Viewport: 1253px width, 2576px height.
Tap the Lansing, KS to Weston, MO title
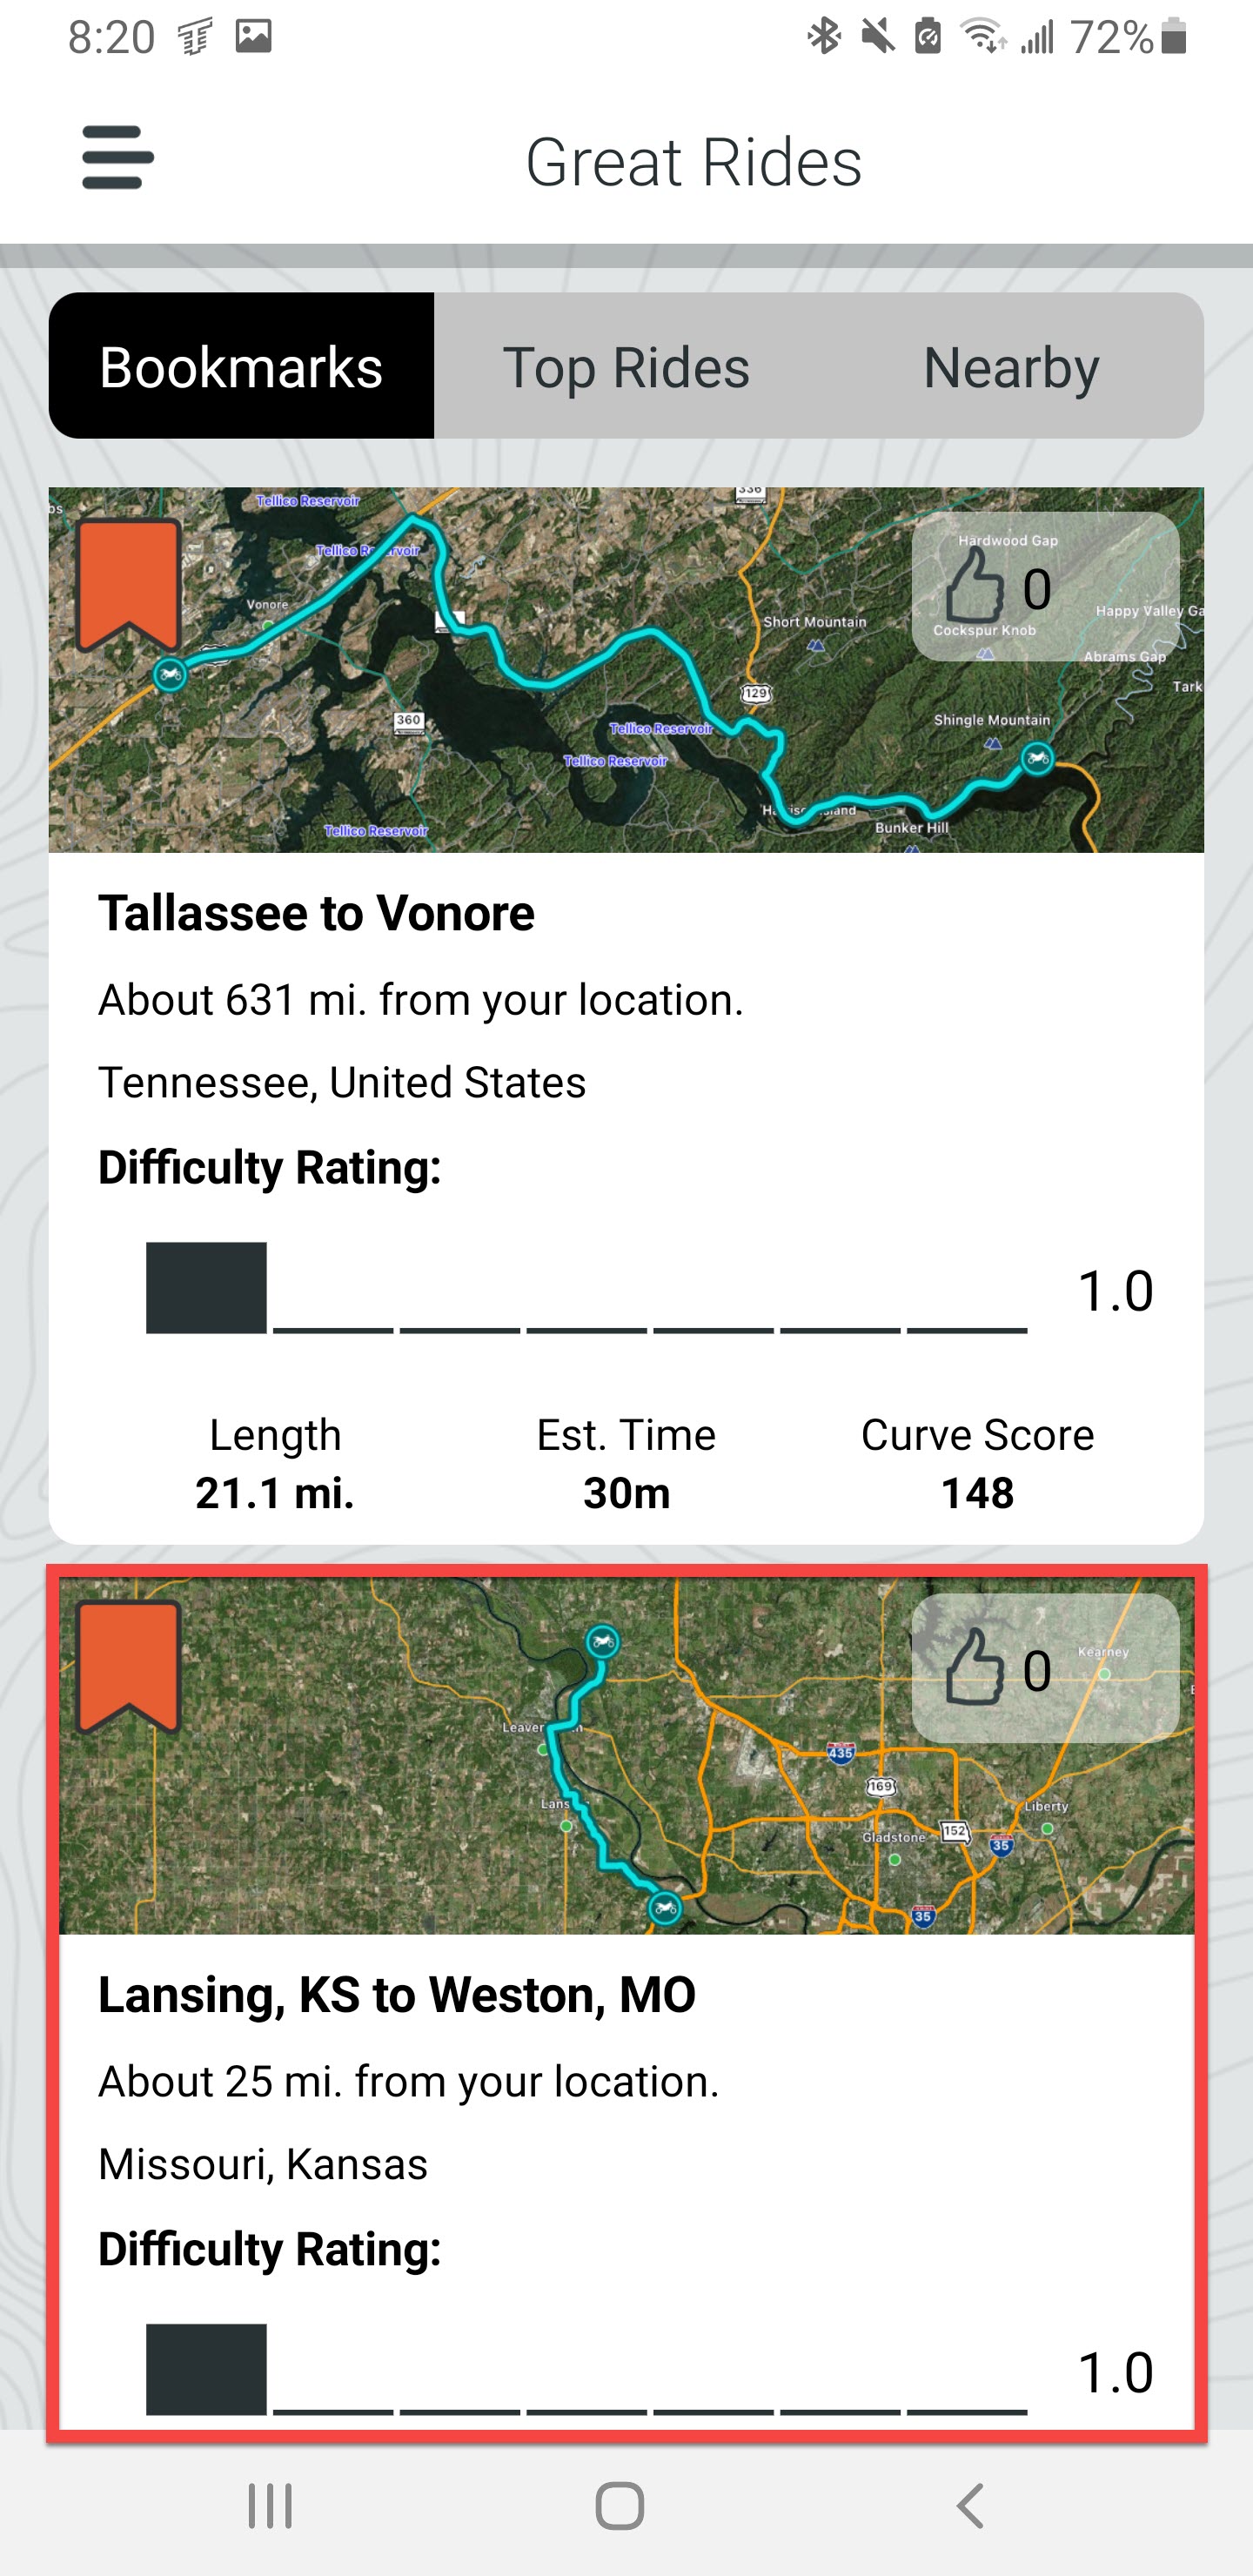click(396, 1995)
